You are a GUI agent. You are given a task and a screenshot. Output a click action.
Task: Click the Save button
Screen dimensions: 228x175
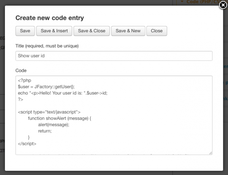pos(25,31)
